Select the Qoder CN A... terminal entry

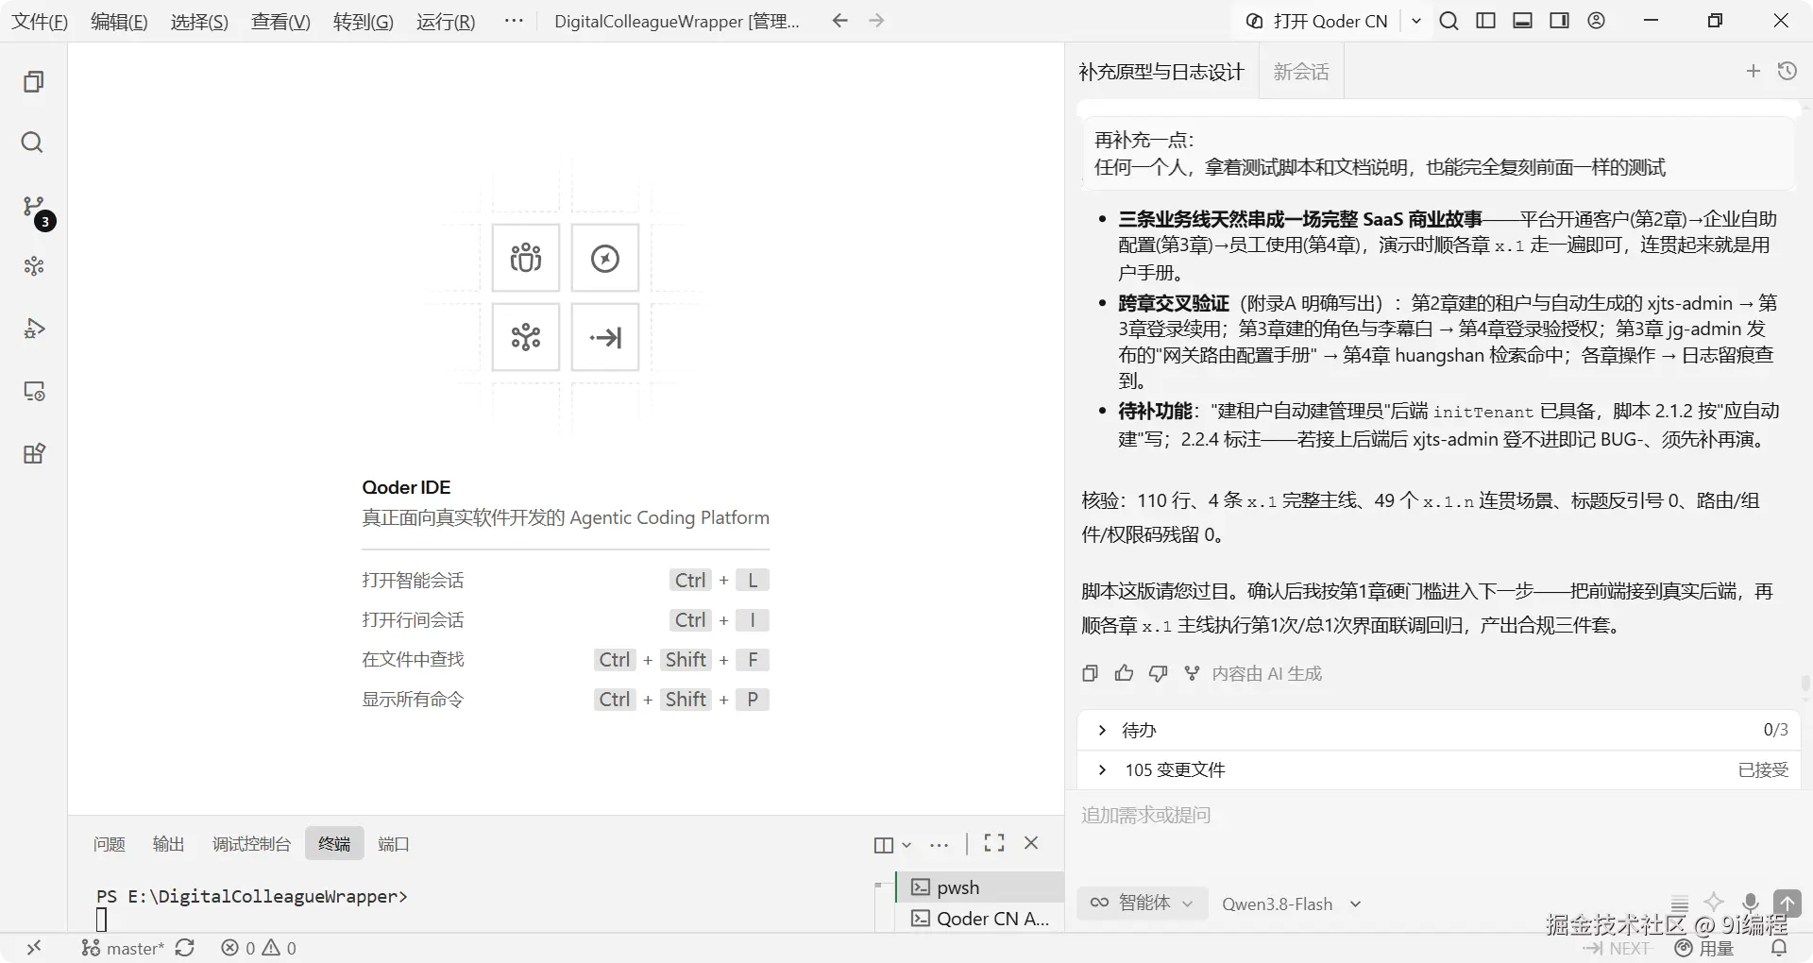click(979, 919)
